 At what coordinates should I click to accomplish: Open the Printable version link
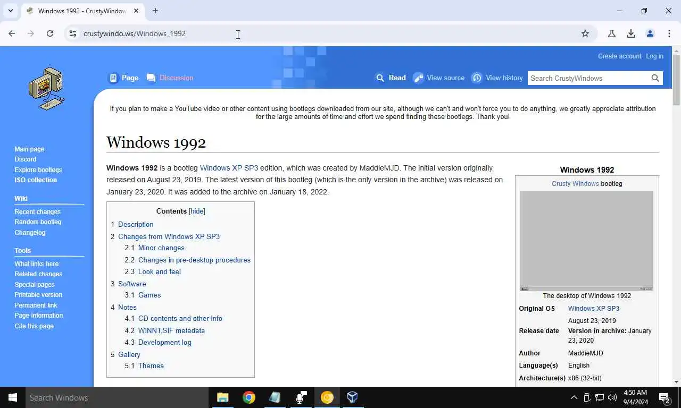38,295
